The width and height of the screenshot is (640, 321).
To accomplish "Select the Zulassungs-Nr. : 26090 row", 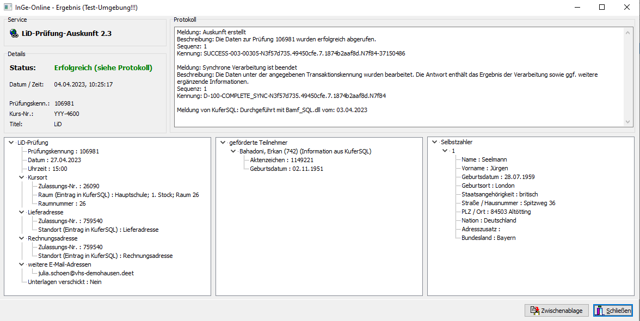I will click(69, 186).
